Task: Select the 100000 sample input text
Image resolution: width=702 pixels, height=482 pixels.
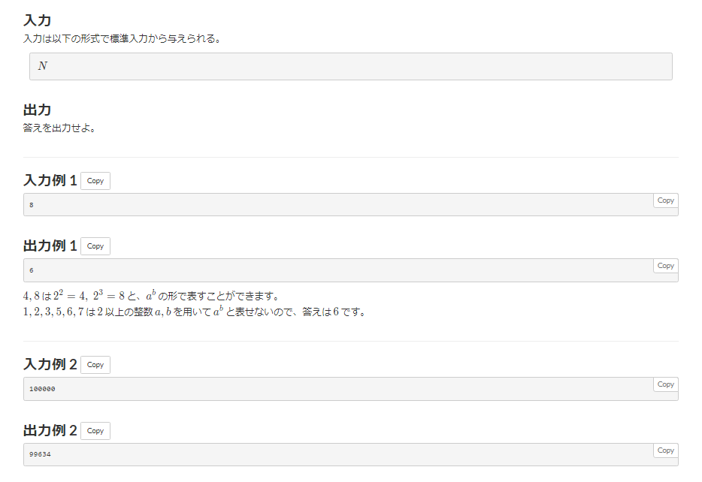Action: (42, 388)
